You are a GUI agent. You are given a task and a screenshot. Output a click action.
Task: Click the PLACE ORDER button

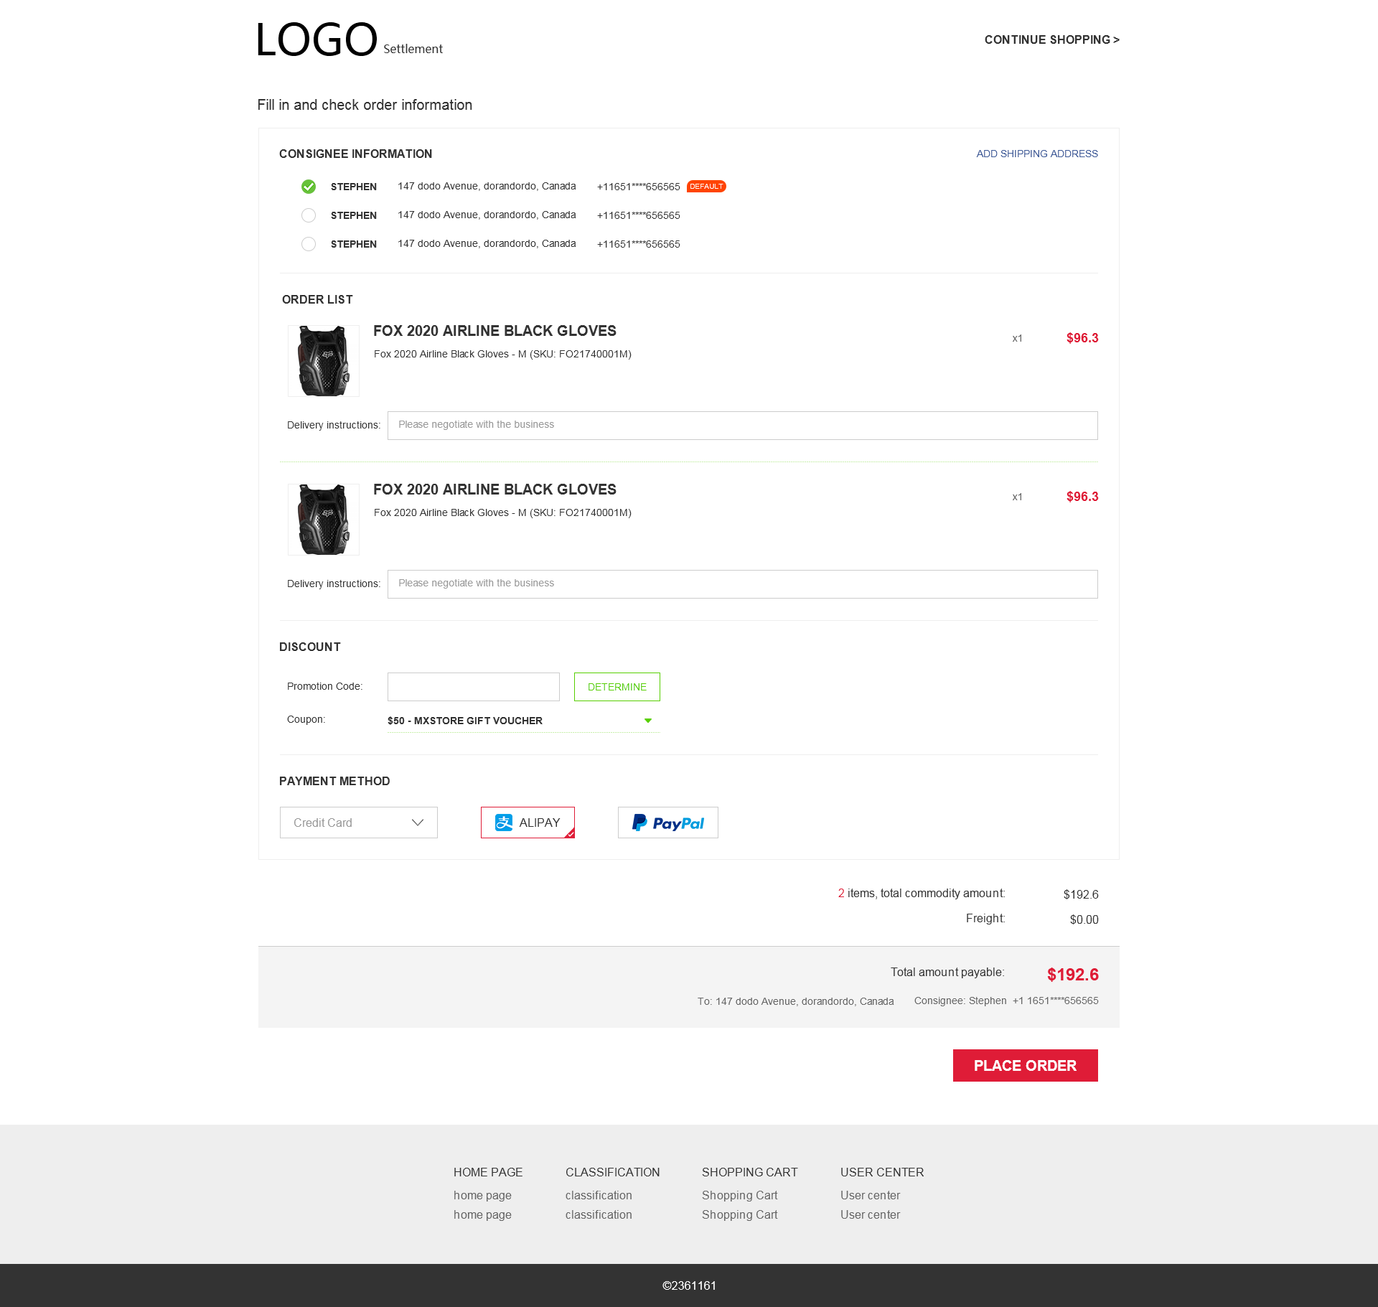pyautogui.click(x=1026, y=1066)
